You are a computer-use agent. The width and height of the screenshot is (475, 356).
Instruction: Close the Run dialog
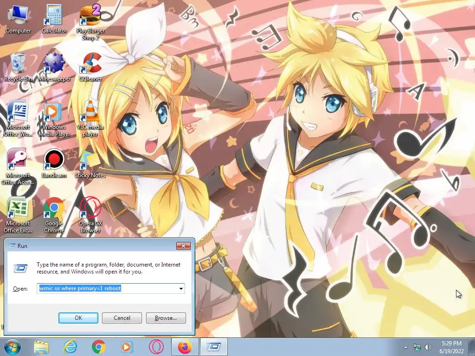tap(183, 246)
